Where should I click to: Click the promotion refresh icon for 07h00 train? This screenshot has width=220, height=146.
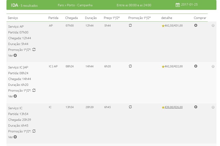pos(130,25)
